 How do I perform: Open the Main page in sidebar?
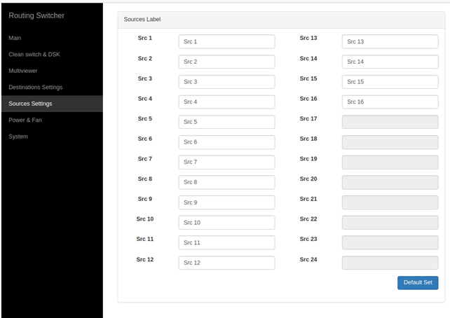(15, 38)
